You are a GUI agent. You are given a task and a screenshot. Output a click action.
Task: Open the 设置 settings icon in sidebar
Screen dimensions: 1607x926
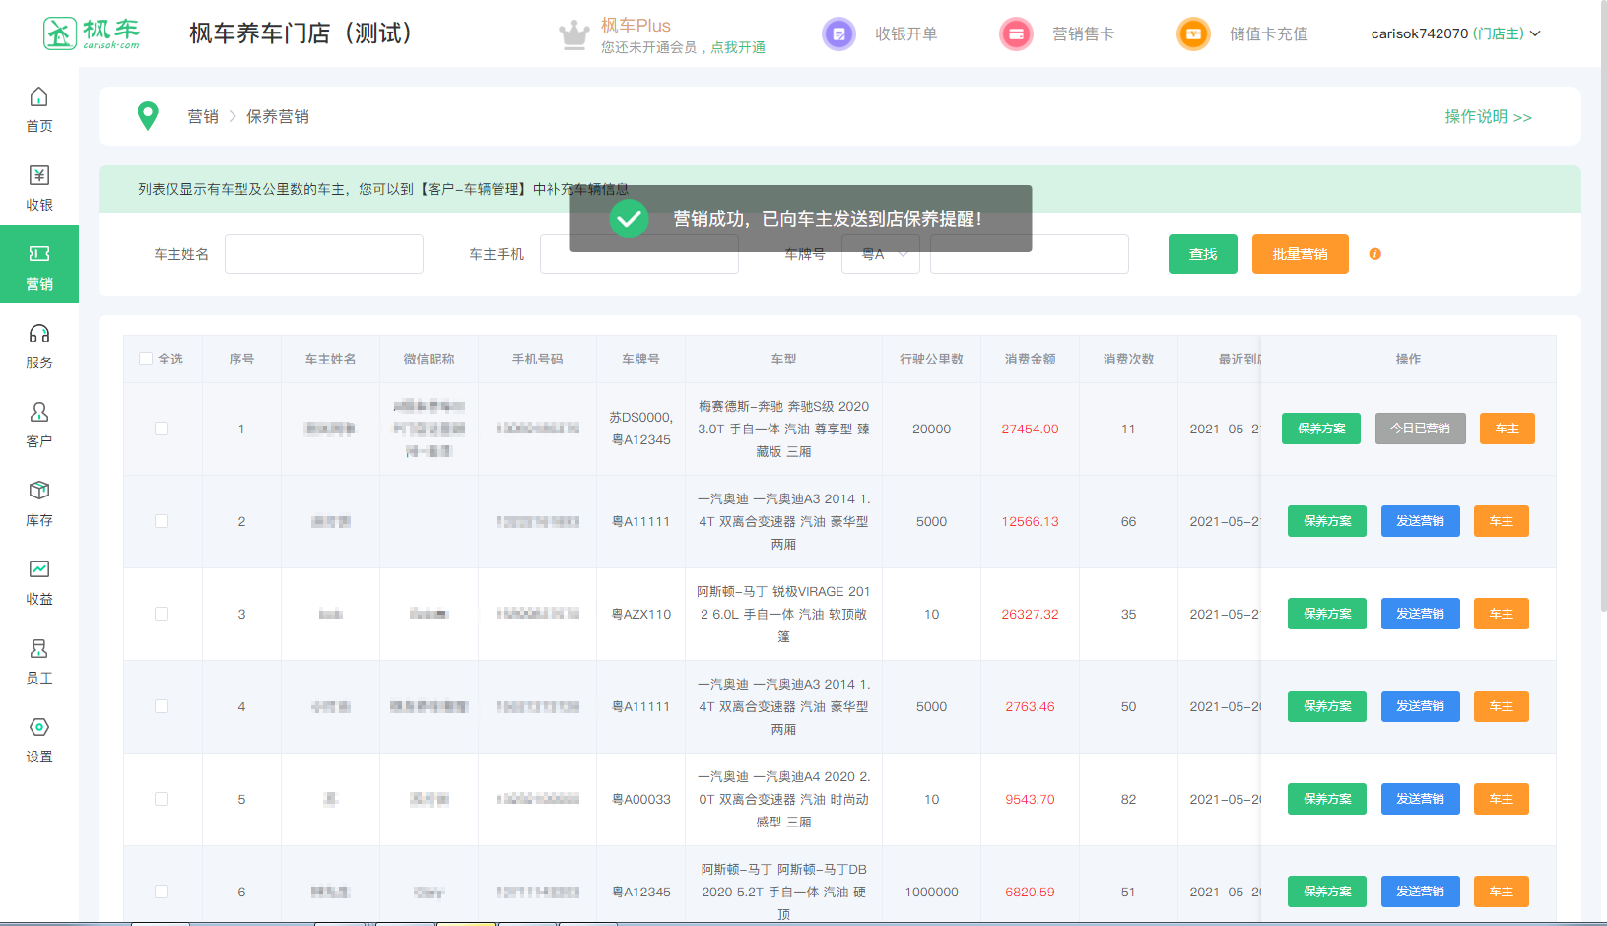(38, 728)
